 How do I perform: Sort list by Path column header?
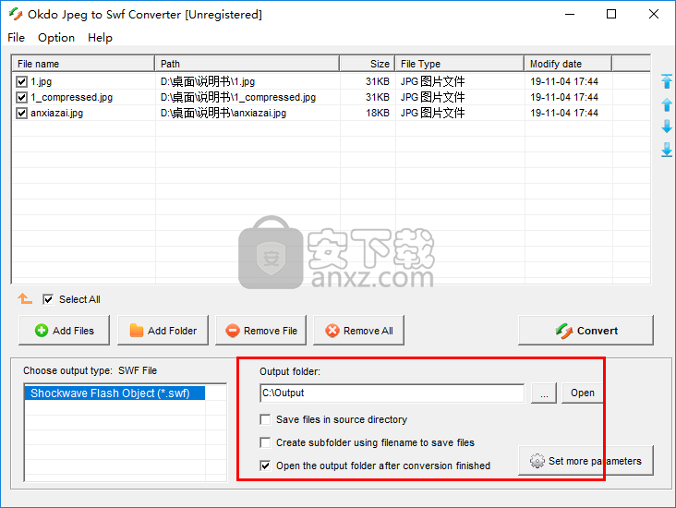click(247, 64)
